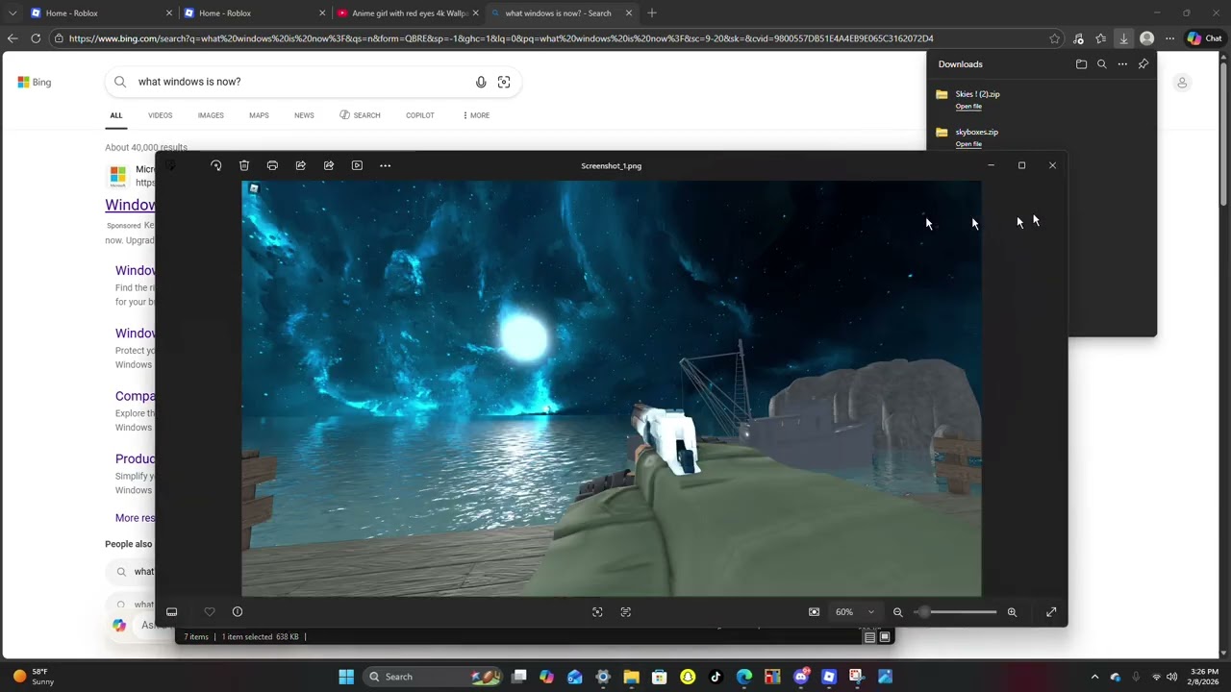
Task: Toggle the filmstrip at Photos bottom left
Action: tap(172, 612)
